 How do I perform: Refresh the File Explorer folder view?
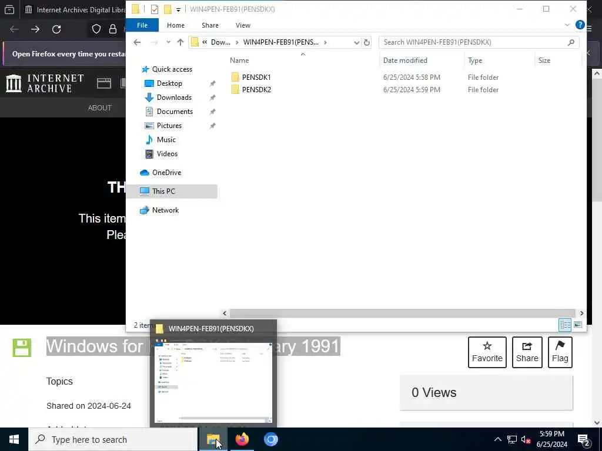[x=367, y=42]
